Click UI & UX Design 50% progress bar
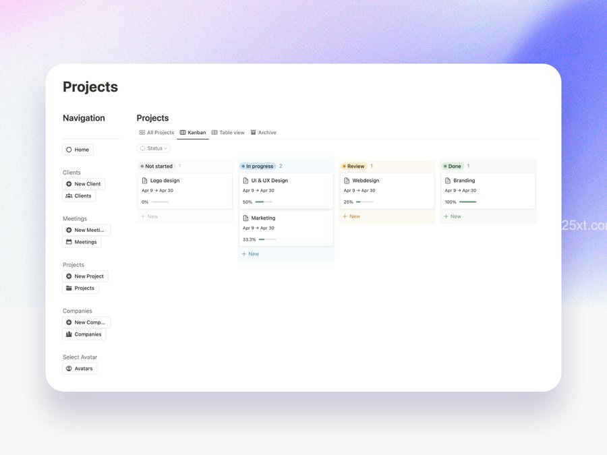This screenshot has height=455, width=607. click(x=264, y=202)
